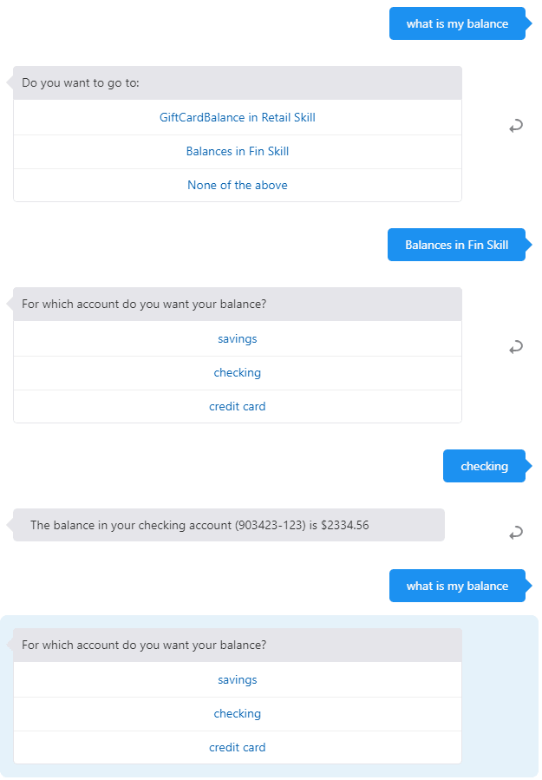Pick the None of the above option

coord(237,185)
